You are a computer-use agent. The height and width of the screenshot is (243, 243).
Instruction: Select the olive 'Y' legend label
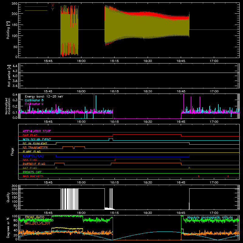point(53,9)
